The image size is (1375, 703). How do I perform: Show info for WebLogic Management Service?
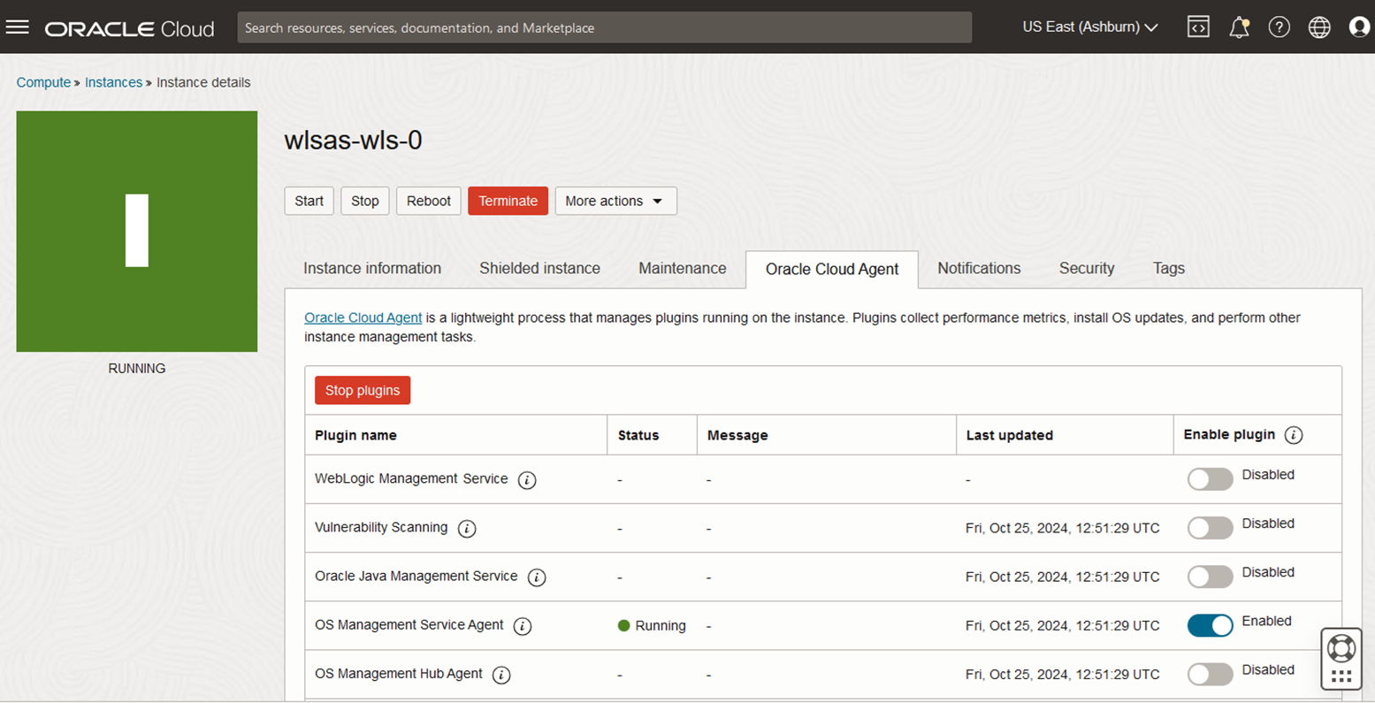527,480
